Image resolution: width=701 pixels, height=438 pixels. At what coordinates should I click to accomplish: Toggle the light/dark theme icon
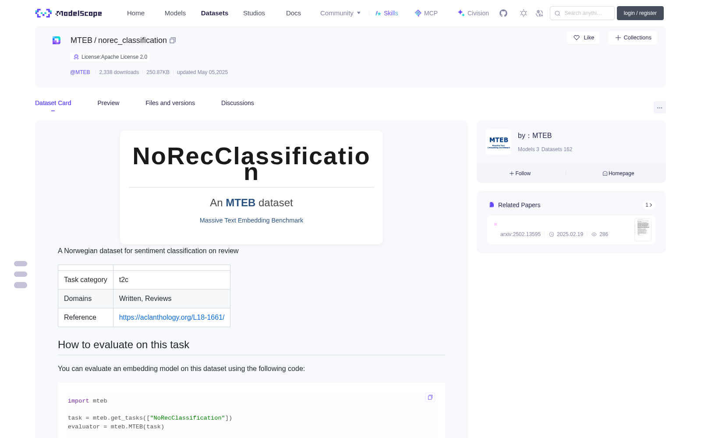(x=524, y=13)
